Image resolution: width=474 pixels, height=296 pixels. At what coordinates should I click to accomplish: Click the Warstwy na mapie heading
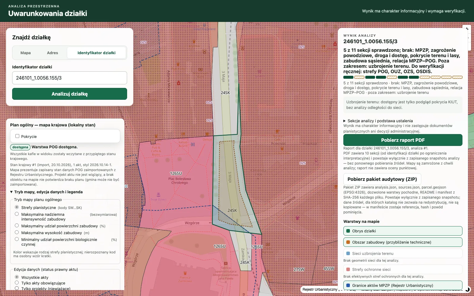pos(361,221)
